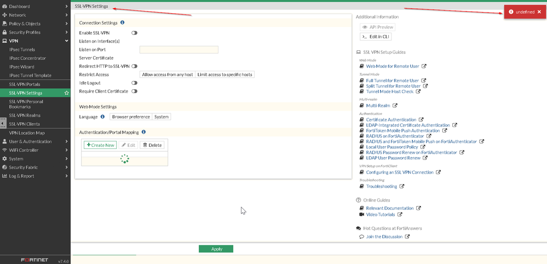This screenshot has width=547, height=264.
Task: Click info icon next to Language
Action: pos(102,117)
